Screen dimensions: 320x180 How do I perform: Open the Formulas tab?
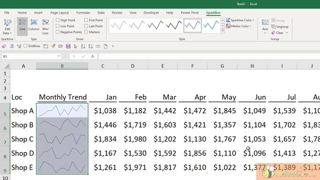(x=83, y=12)
